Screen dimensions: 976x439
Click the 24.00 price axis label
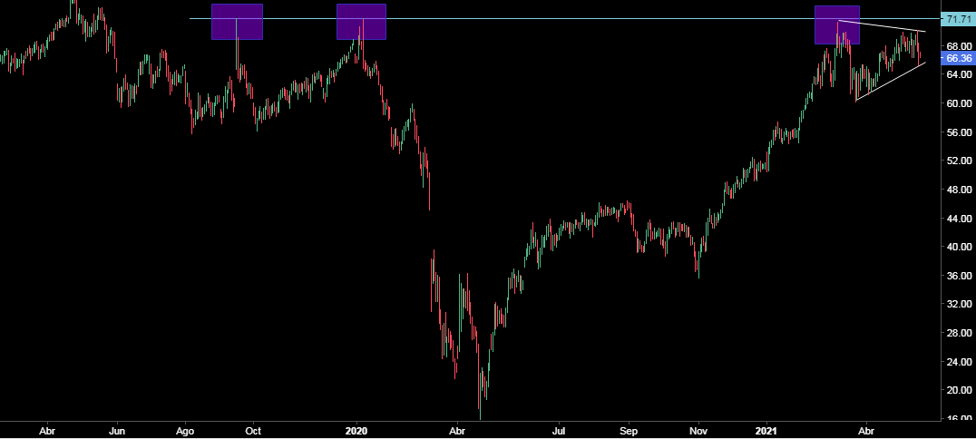(x=959, y=361)
